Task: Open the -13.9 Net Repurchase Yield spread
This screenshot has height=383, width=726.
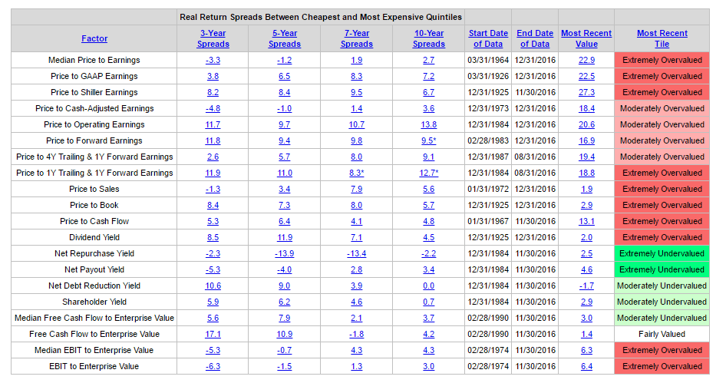Action: coord(284,253)
